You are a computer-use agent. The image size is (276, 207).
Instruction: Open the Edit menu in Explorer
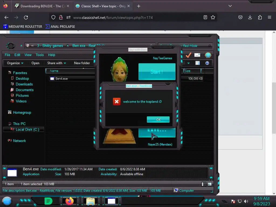(x=17, y=55)
